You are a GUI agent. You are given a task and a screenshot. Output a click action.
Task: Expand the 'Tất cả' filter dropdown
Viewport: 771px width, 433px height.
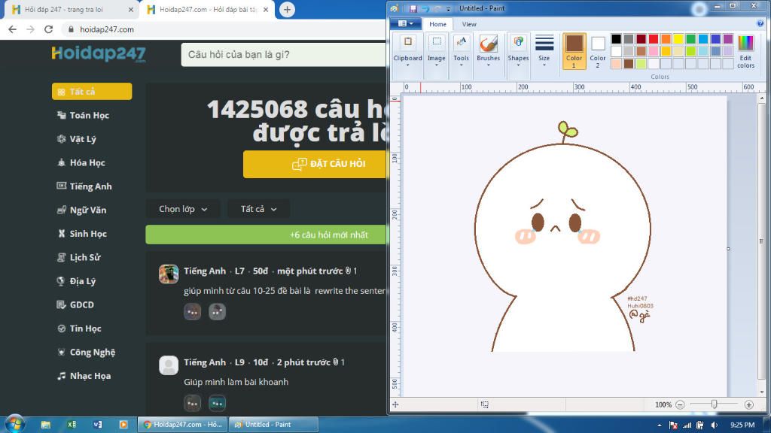pos(259,209)
